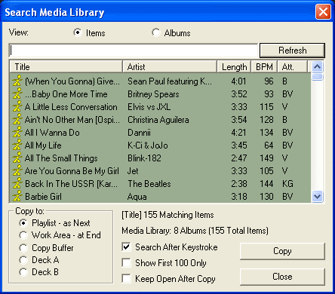Click artist Jet in the list
The image size is (335, 294).
point(133,171)
